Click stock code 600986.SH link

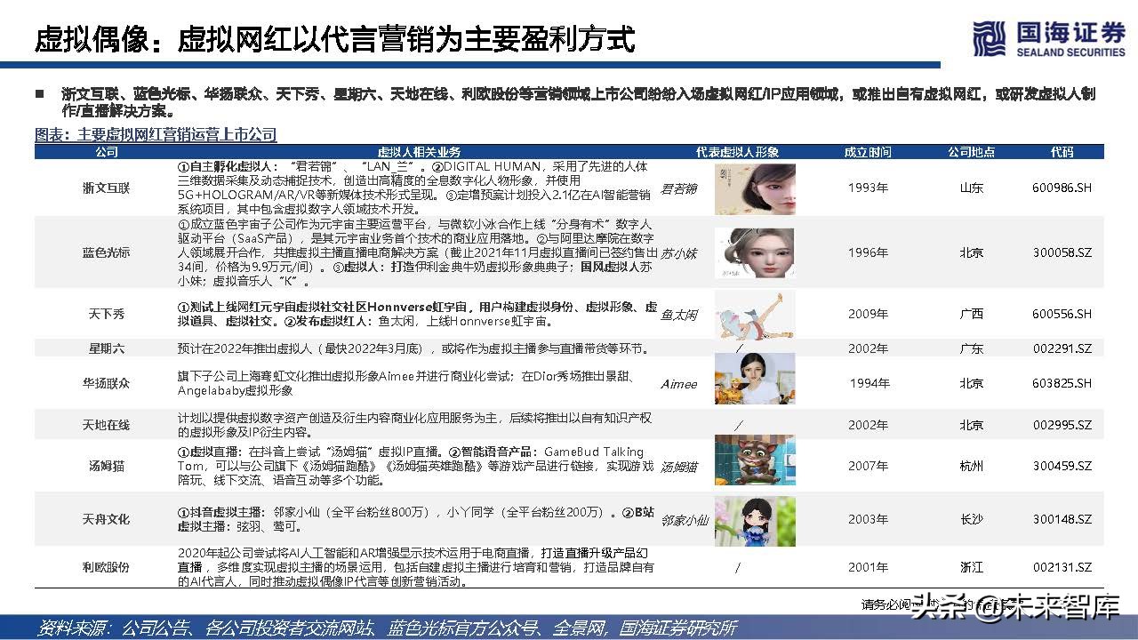(x=1062, y=188)
